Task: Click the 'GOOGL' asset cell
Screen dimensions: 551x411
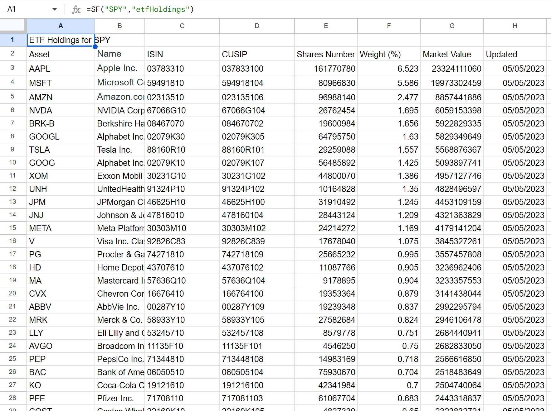Action: (61, 136)
